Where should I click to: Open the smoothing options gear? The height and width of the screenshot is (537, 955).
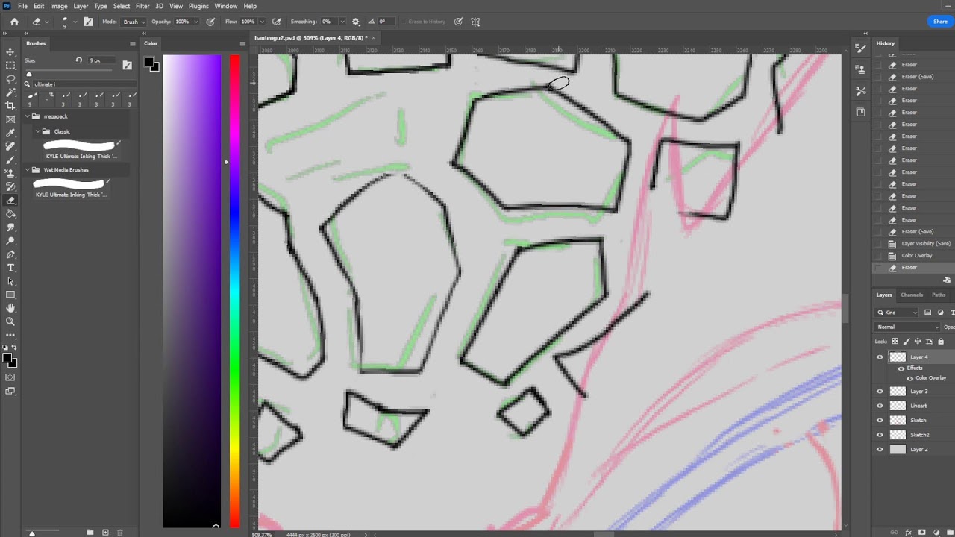point(355,22)
